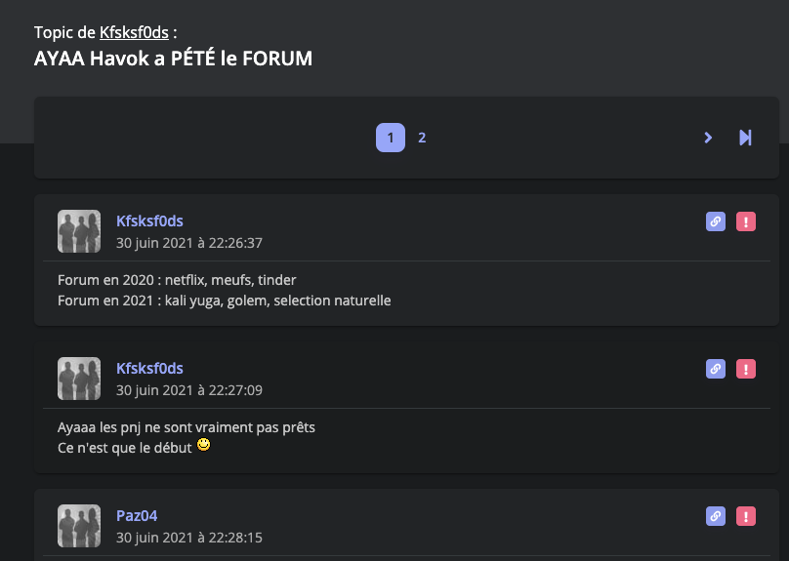789x561 pixels.
Task: Click the timestamp 30 juin 2021 à 22:26:37
Action: (189, 243)
